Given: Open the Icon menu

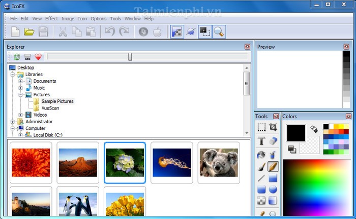Looking at the screenshot, I should pyautogui.click(x=82, y=19).
